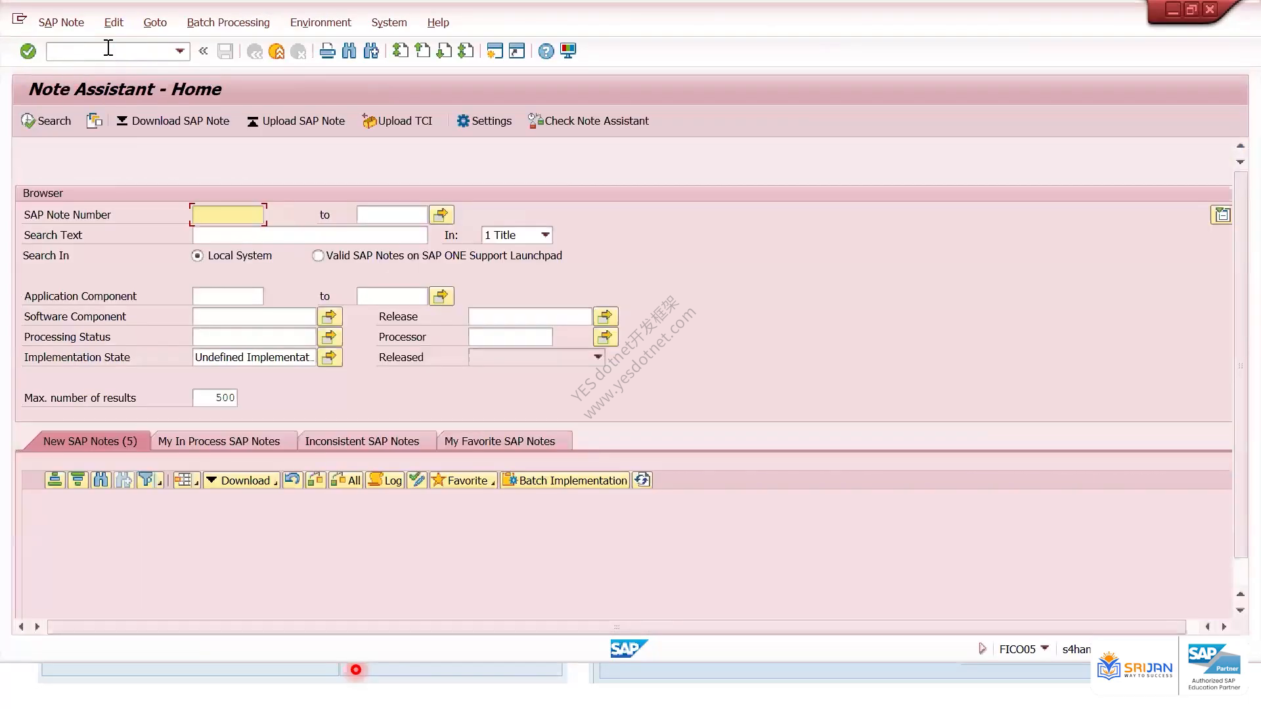Switch to Inconsistent SAP Notes tab
This screenshot has height=709, width=1261.
(362, 441)
